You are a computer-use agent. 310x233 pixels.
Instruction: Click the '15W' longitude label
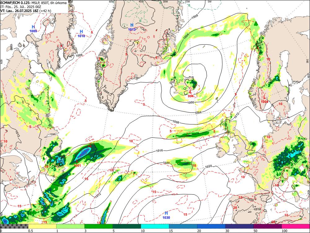188,1
